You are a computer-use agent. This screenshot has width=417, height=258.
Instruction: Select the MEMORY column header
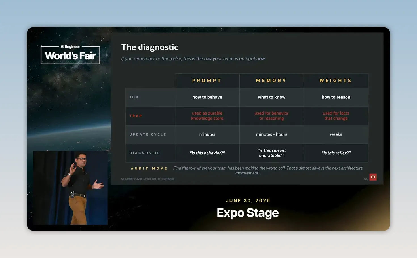271,81
